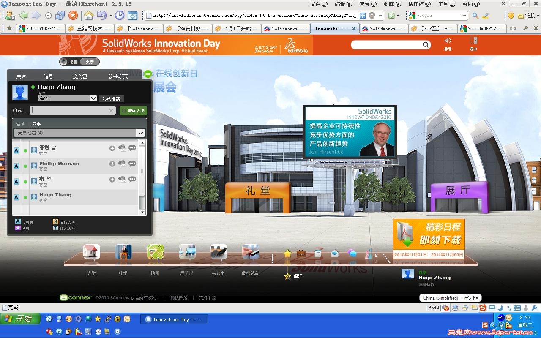Open the 虚拟徽章 virtual badge icon
541x338 pixels.
(x=250, y=252)
